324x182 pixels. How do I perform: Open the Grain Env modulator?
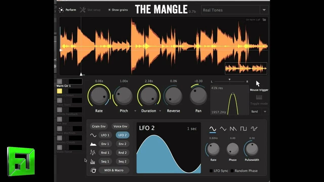tap(99, 126)
